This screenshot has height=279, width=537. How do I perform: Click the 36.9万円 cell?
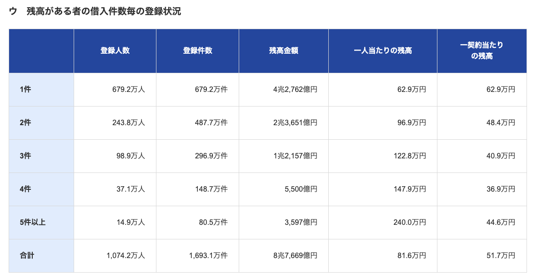point(482,189)
